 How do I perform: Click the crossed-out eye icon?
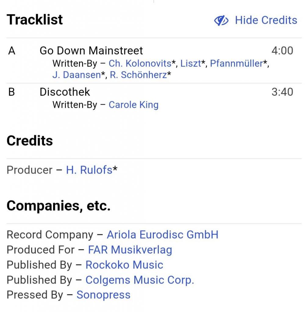(x=221, y=20)
